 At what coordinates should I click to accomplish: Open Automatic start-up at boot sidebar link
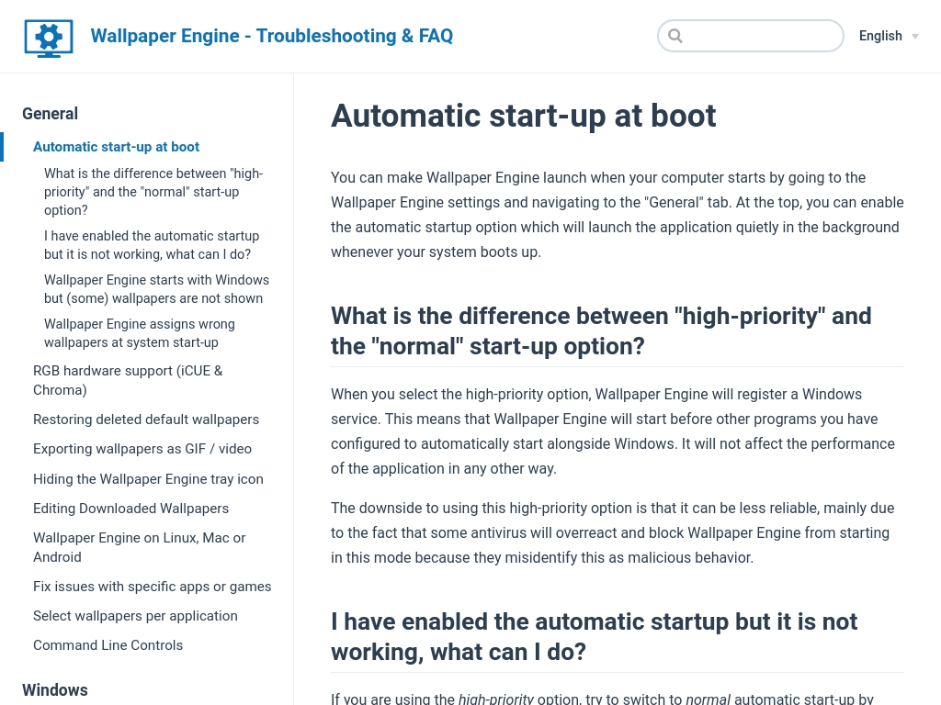(116, 147)
